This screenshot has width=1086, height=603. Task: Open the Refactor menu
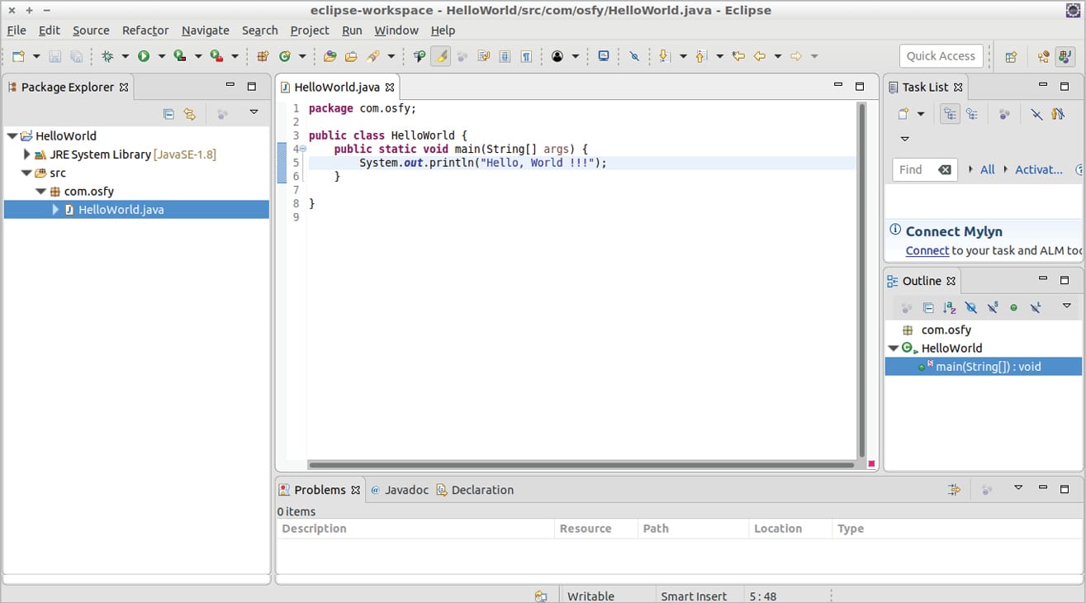[x=145, y=31]
